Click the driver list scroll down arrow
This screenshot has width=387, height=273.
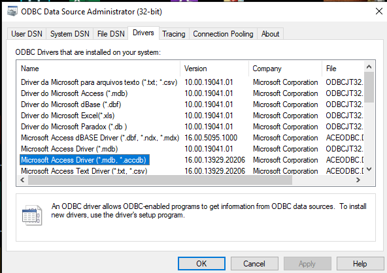tap(369, 169)
